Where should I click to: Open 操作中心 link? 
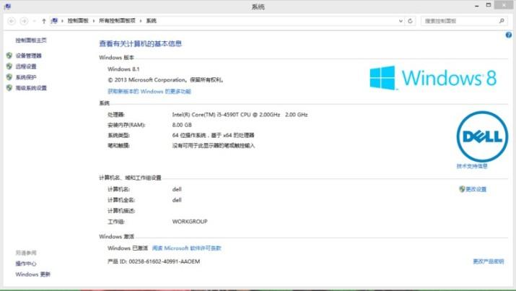[x=26, y=264]
